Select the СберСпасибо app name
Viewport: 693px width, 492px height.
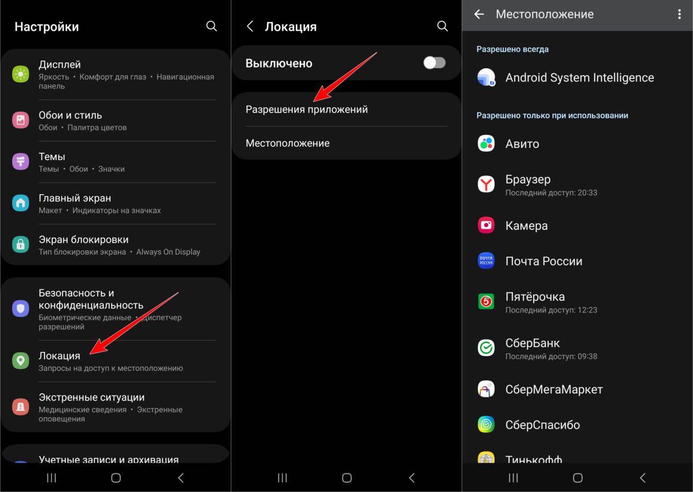pos(542,424)
